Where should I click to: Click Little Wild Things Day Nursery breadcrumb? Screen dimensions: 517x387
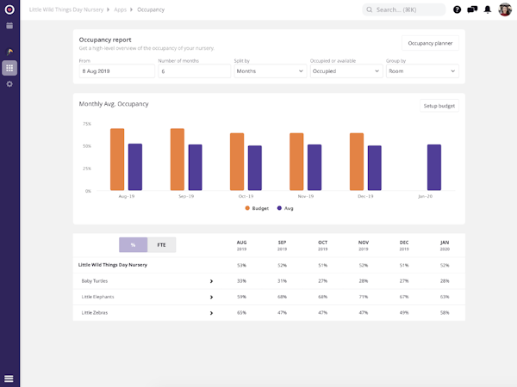pyautogui.click(x=66, y=9)
